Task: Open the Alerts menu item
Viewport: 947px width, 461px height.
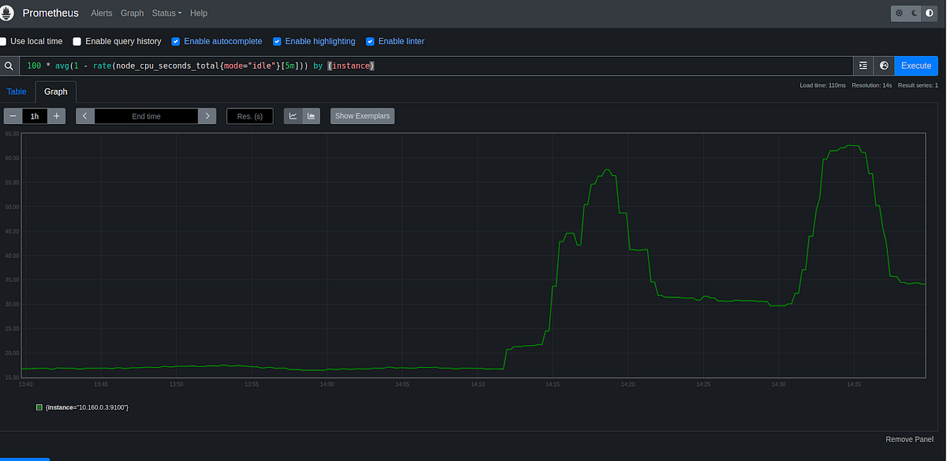Action: [x=101, y=13]
